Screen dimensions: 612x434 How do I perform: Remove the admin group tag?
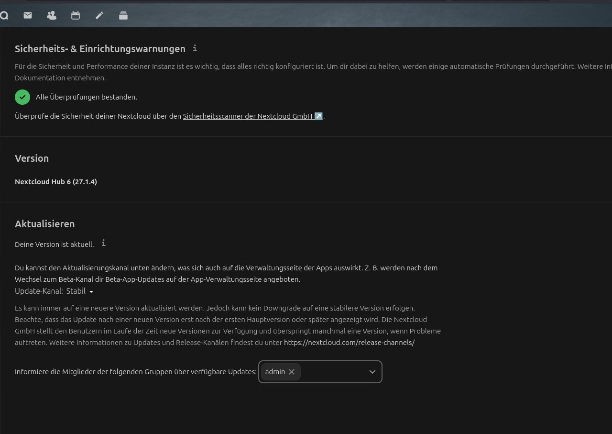coord(292,372)
